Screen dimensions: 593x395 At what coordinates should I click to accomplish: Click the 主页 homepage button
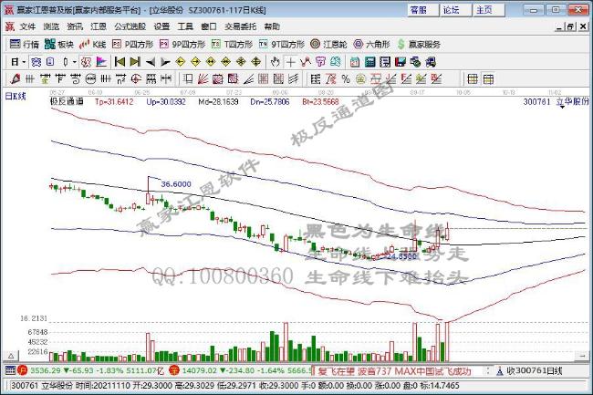click(x=489, y=10)
